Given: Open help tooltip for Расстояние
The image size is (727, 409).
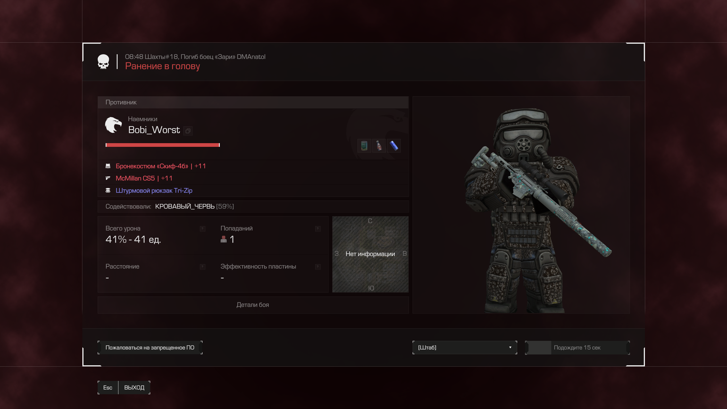Looking at the screenshot, I should click(202, 267).
